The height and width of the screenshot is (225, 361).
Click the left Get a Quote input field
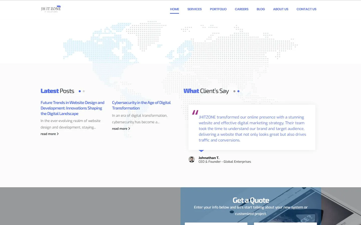216,224
